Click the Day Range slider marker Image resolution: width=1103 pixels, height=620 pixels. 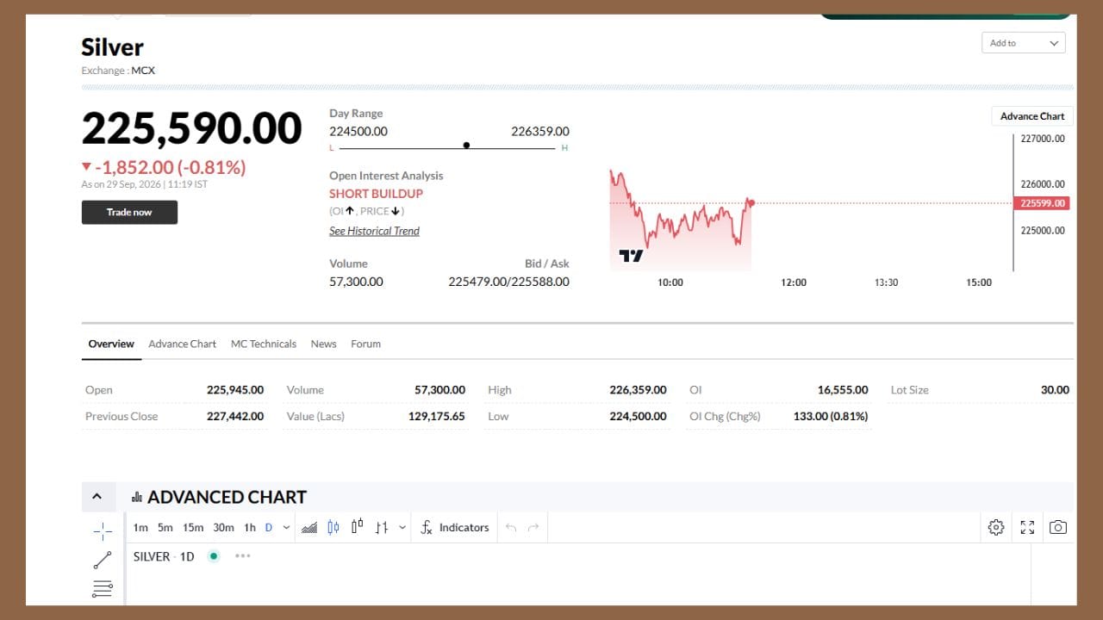click(x=466, y=146)
